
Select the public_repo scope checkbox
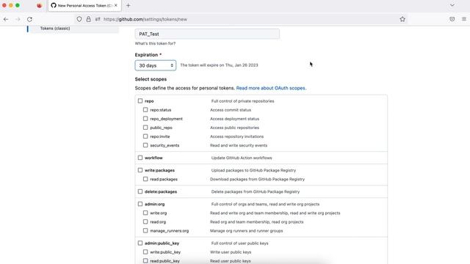pyautogui.click(x=145, y=128)
